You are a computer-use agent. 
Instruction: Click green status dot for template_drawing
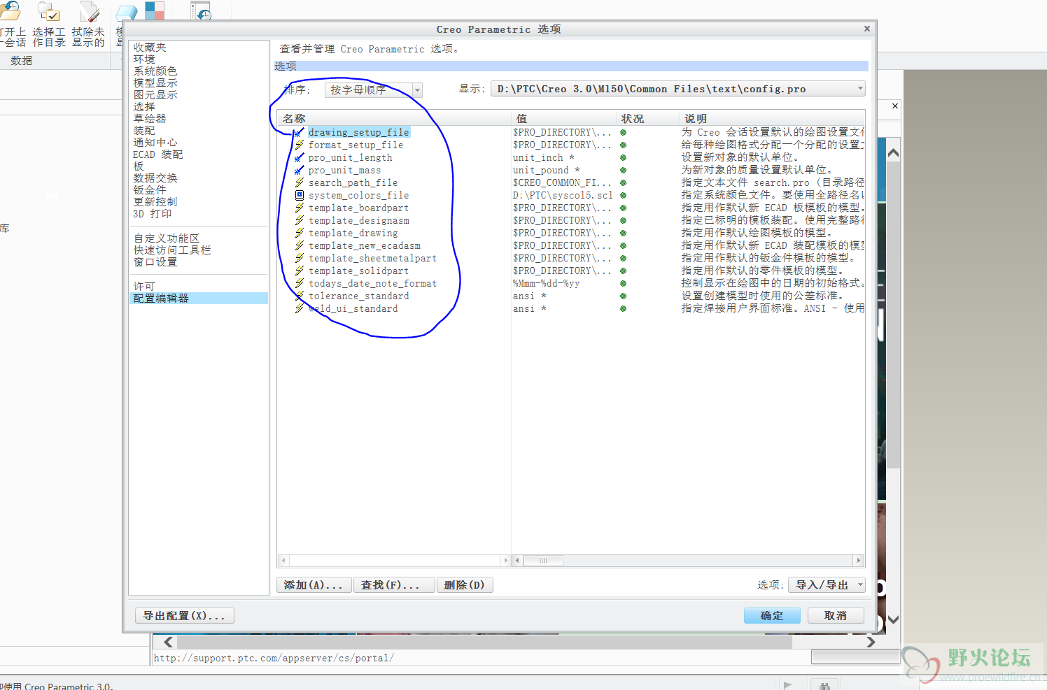click(623, 233)
